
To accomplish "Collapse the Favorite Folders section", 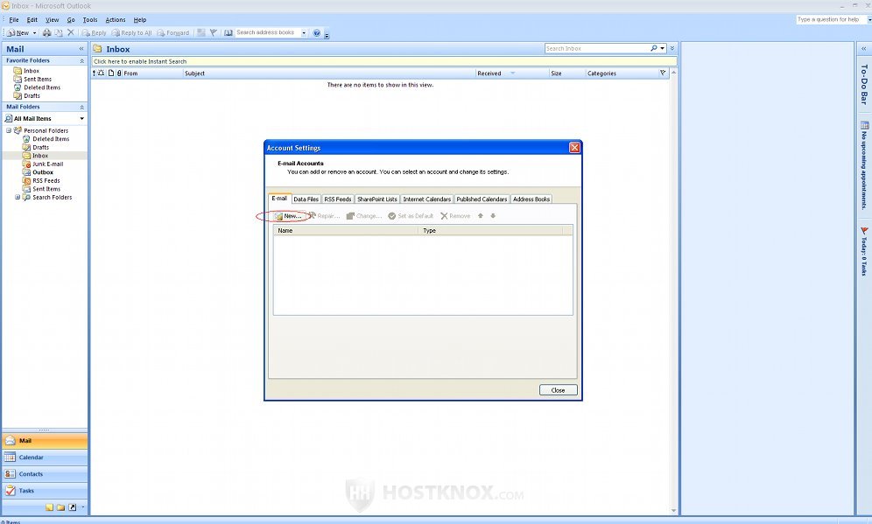I will (81, 60).
